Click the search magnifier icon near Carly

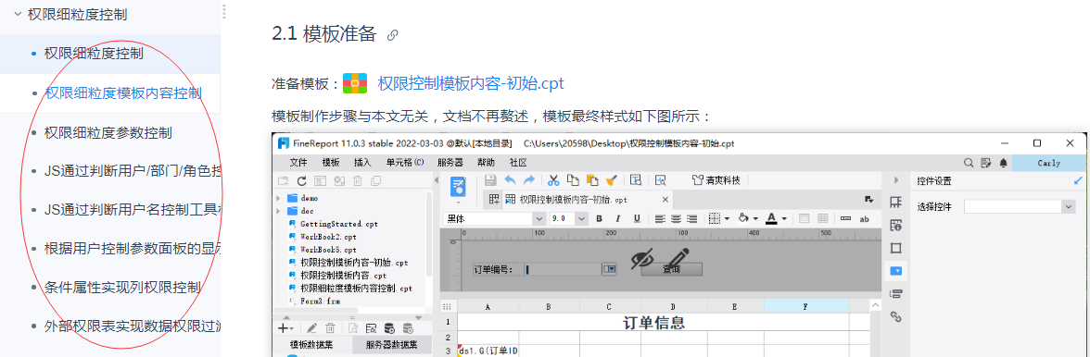coord(969,163)
